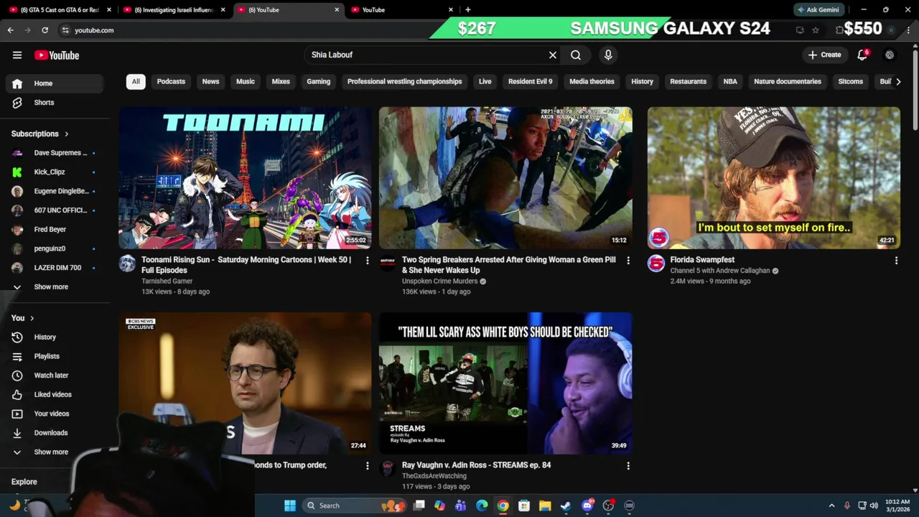This screenshot has height=517, width=919.
Task: Open Kick_Clipz subscription channel
Action: (x=55, y=172)
